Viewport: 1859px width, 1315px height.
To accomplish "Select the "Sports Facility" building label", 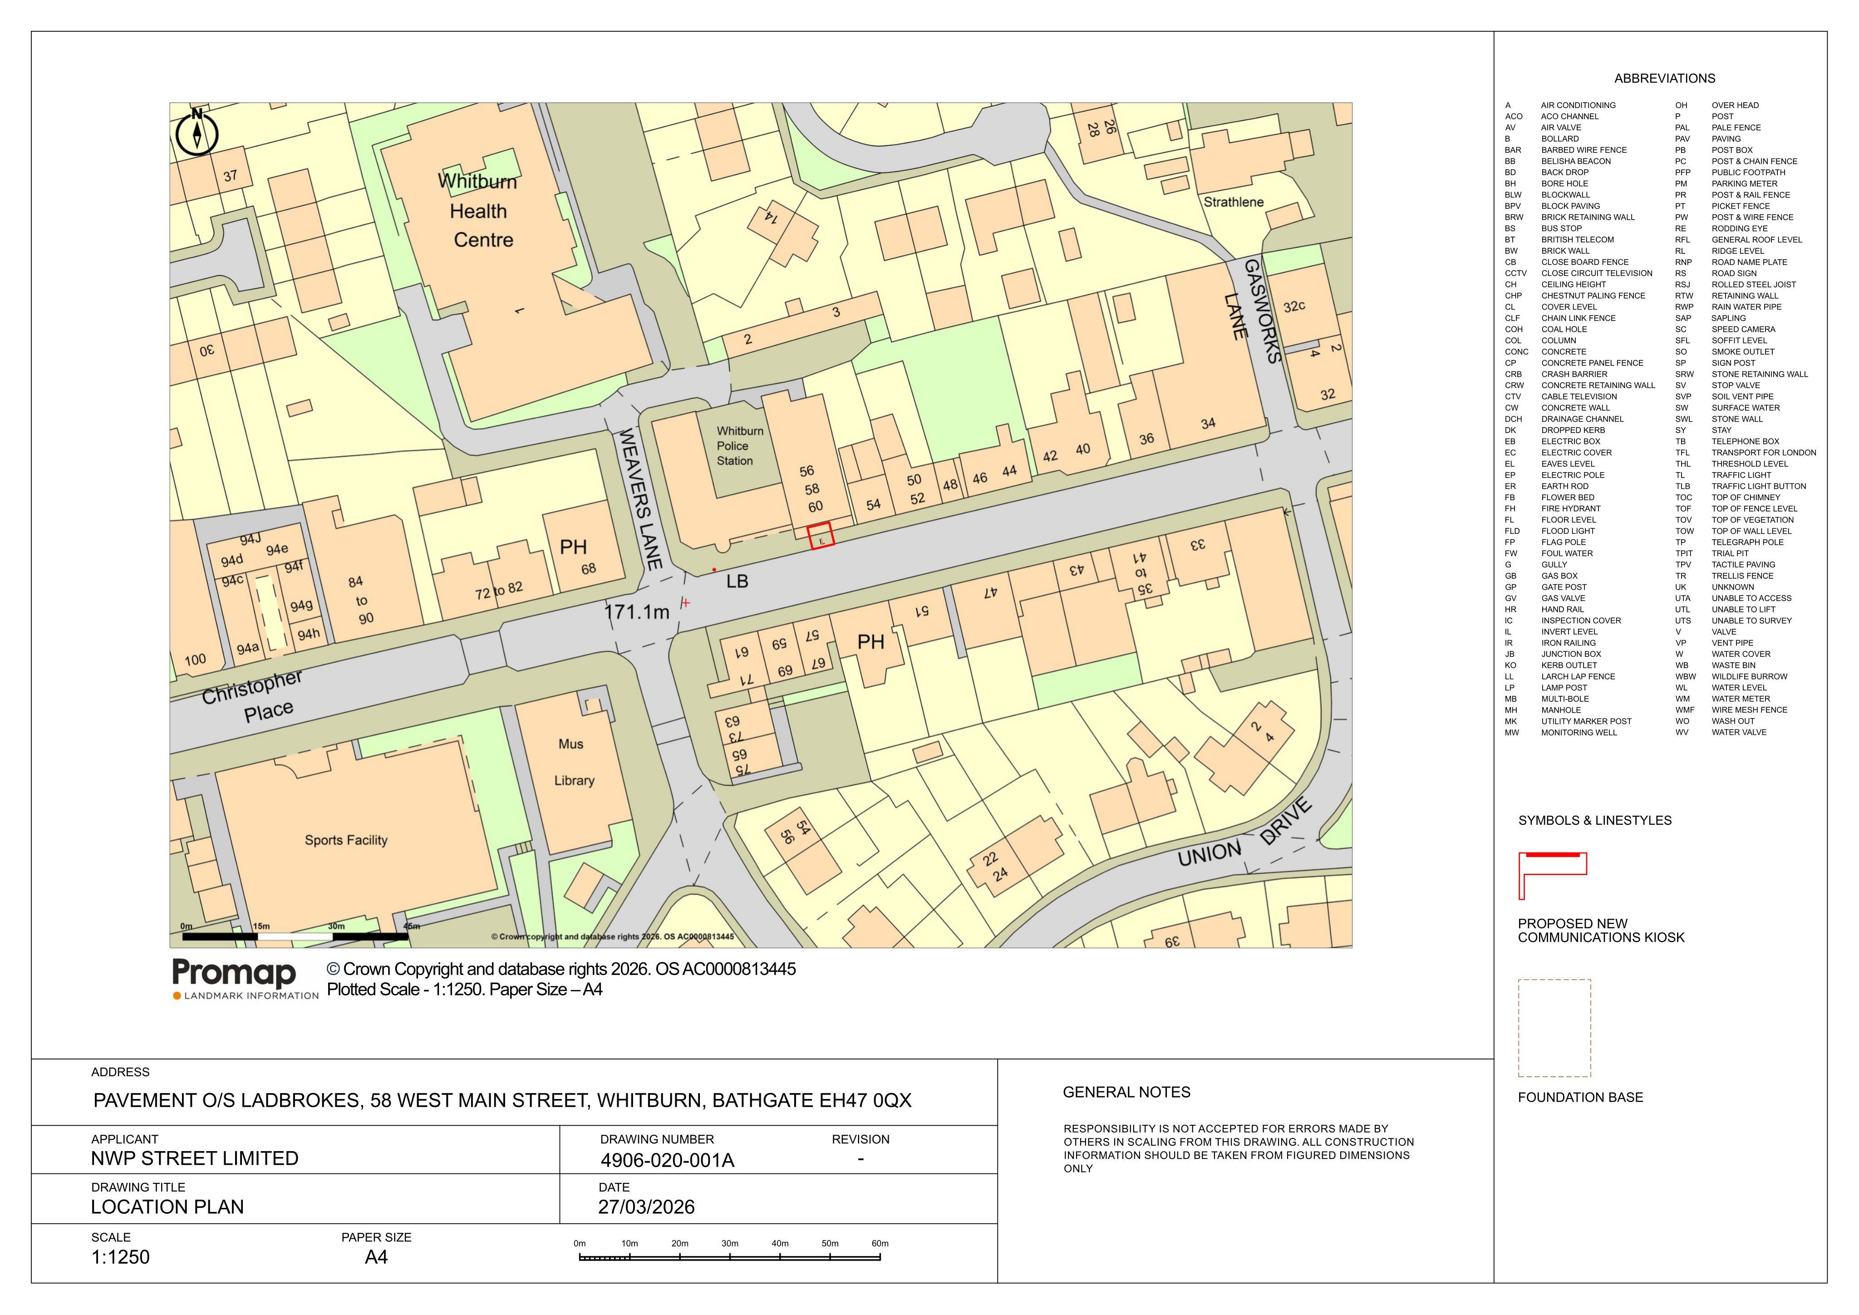I will pos(347,841).
